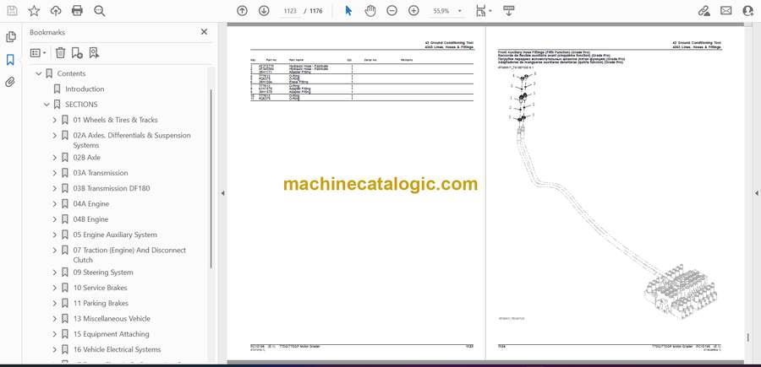Open 09 Steering System bookmark

click(x=103, y=273)
